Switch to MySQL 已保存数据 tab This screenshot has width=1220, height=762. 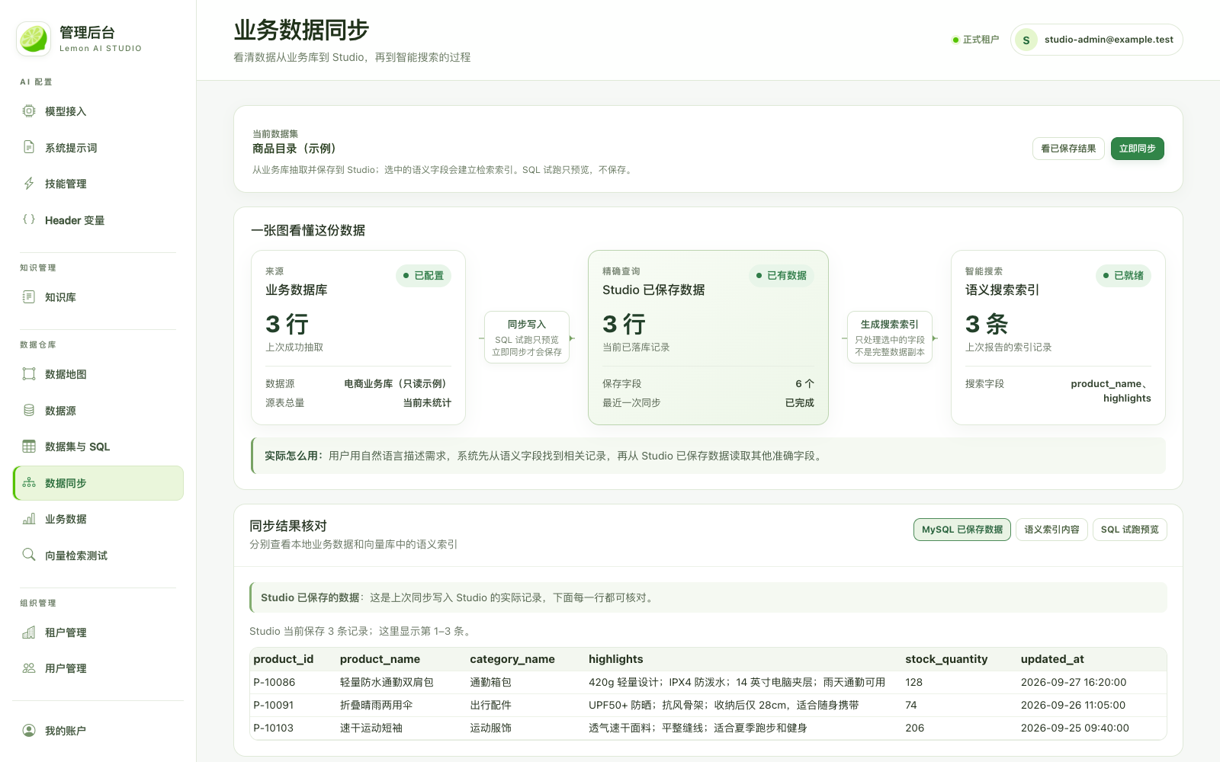click(x=962, y=530)
